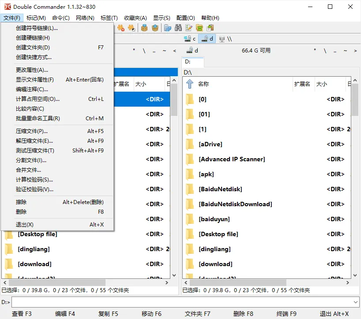Click 66.4 G 可用 free space label

tap(256, 50)
